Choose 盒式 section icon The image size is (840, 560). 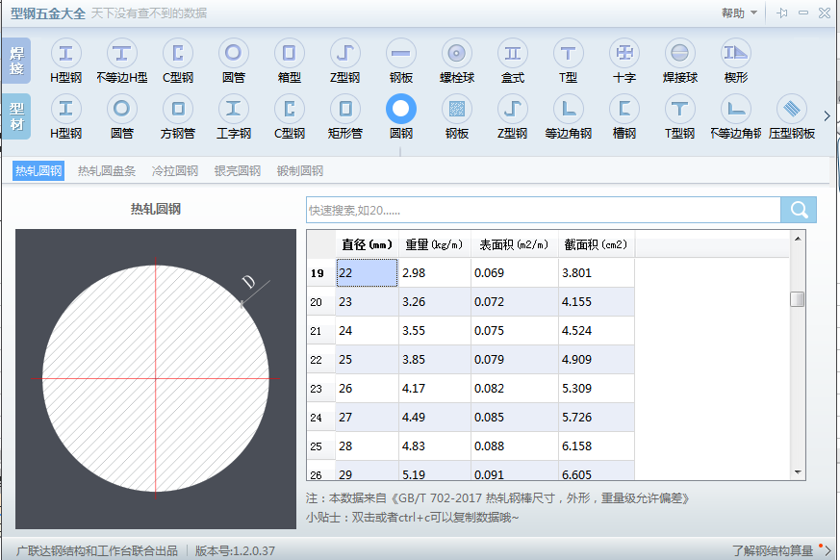tap(513, 53)
